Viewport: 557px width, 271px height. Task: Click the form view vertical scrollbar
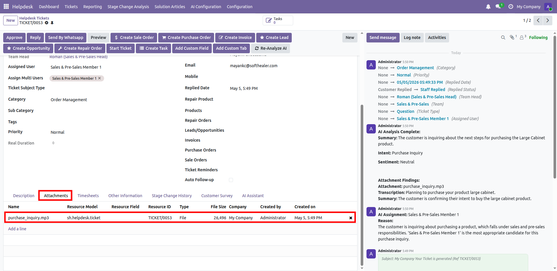[362, 185]
